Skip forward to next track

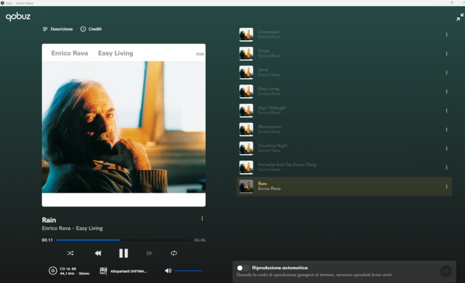pyautogui.click(x=149, y=253)
